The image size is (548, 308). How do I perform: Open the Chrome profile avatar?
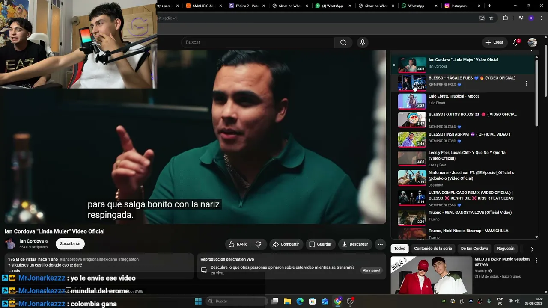pyautogui.click(x=531, y=18)
